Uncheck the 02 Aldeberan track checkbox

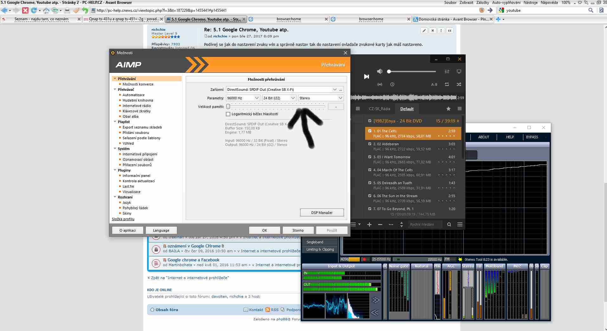coord(370,144)
